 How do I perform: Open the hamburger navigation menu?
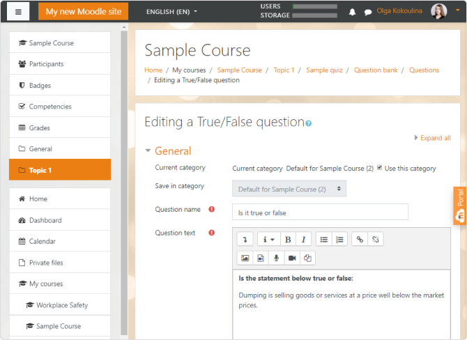tap(18, 12)
